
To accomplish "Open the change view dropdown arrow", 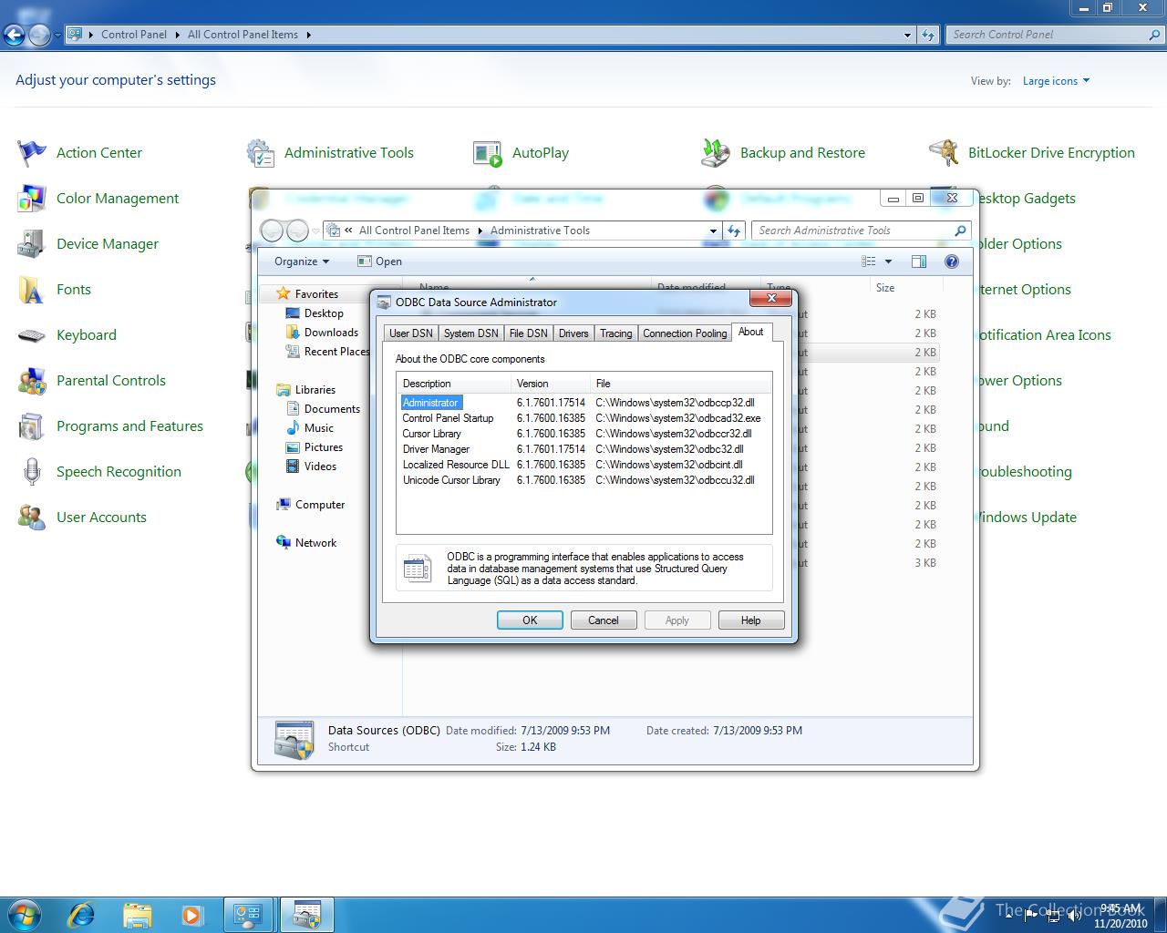I will (x=888, y=261).
